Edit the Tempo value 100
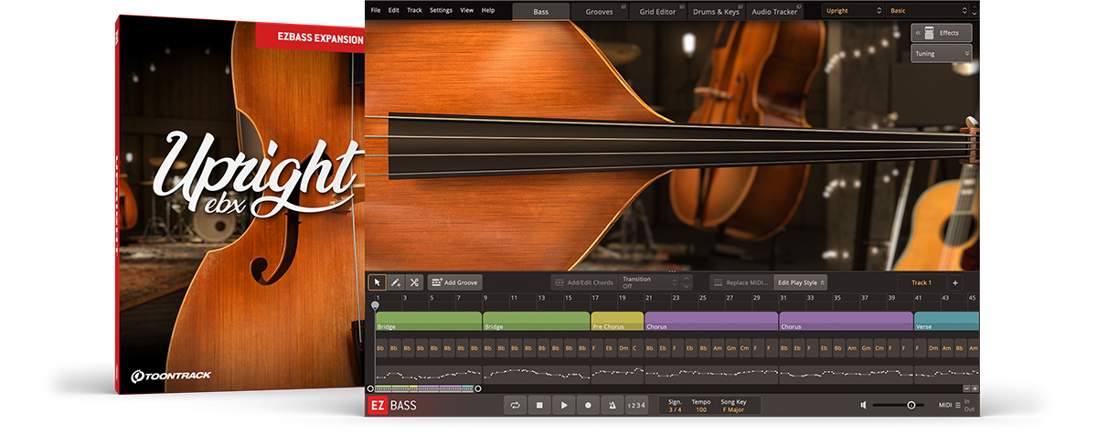1097x446 pixels. (701, 409)
